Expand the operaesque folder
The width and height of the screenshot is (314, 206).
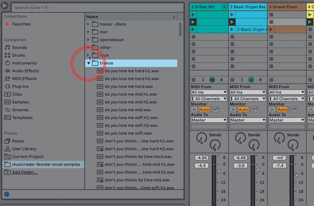click(88, 40)
